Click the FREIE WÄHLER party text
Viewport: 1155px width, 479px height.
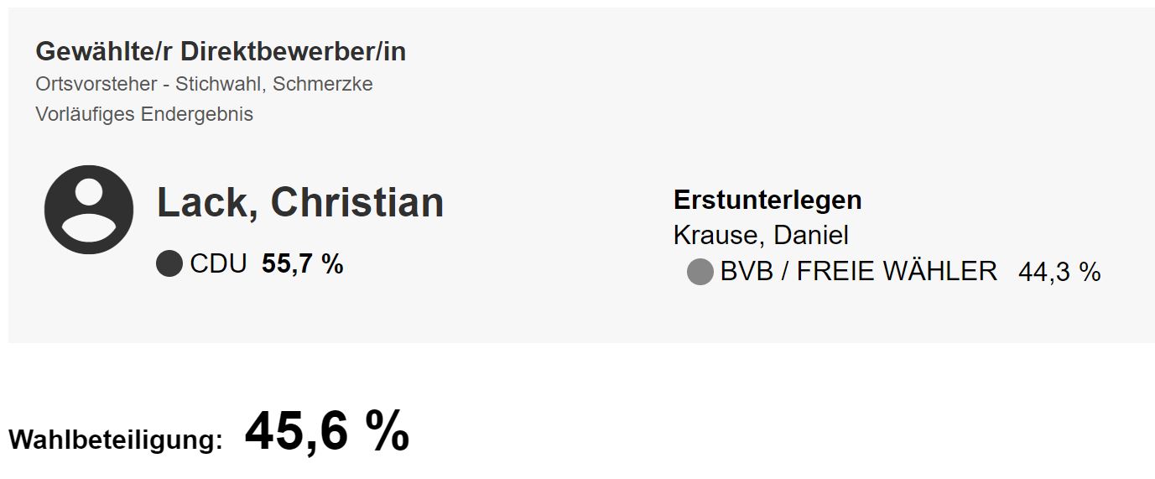[897, 272]
